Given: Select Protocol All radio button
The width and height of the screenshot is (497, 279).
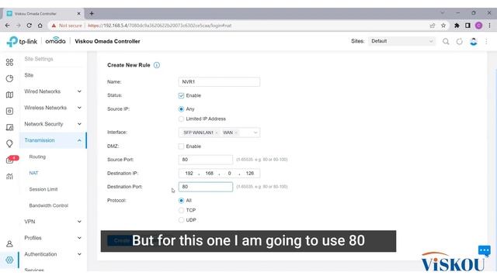Looking at the screenshot, I should [x=181, y=201].
